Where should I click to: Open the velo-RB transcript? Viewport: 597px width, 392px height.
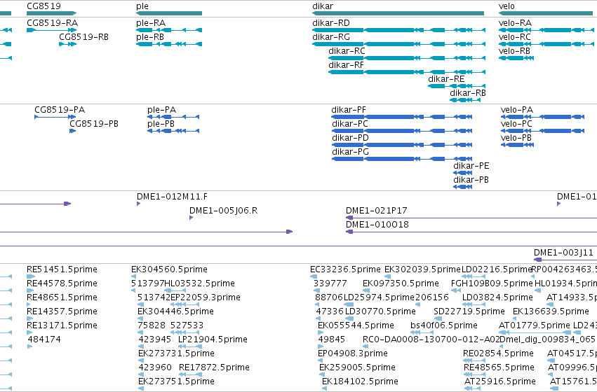[516, 58]
